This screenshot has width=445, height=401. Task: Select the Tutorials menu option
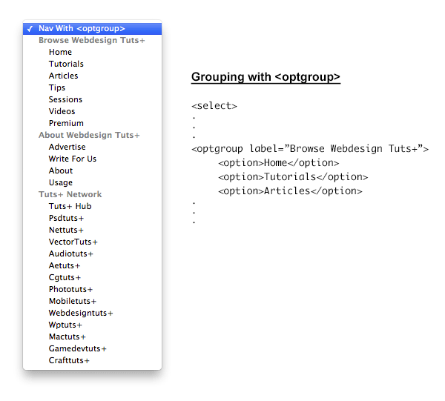92,64
